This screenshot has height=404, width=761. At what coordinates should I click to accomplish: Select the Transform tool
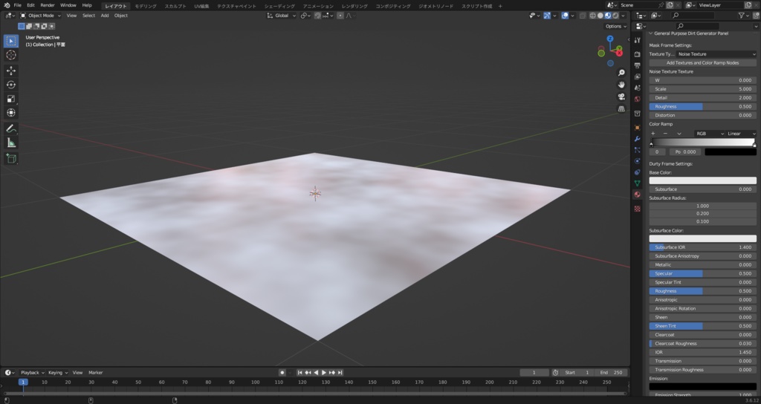(11, 113)
